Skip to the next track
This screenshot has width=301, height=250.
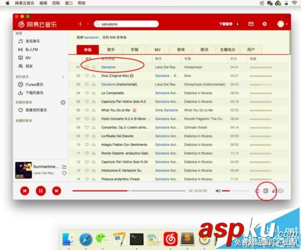coord(57,191)
